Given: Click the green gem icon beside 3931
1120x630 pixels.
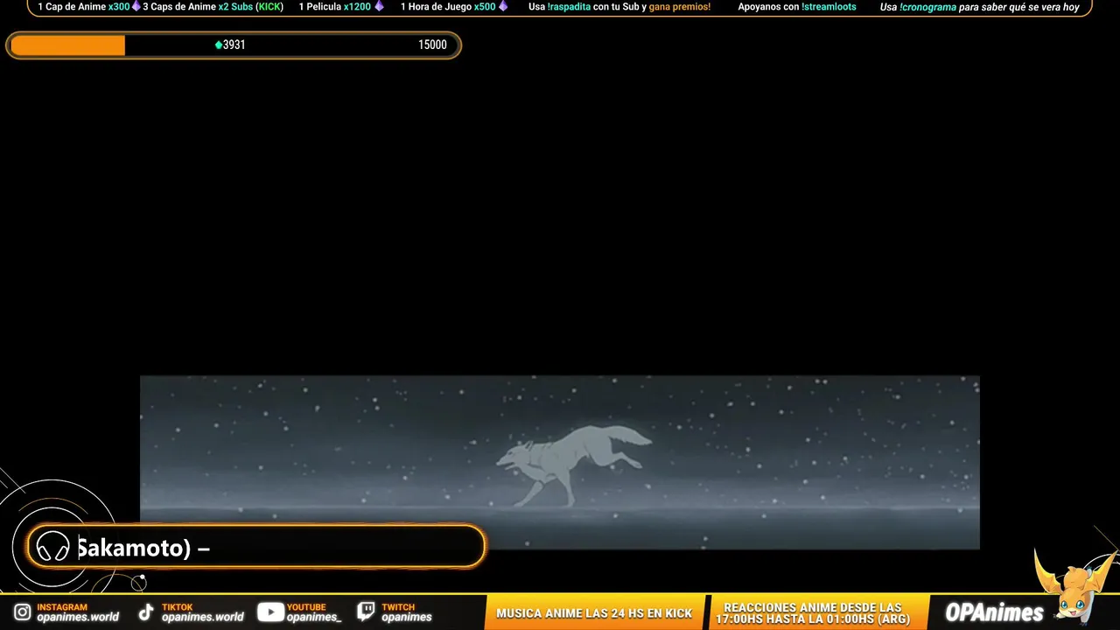Looking at the screenshot, I should click(219, 45).
